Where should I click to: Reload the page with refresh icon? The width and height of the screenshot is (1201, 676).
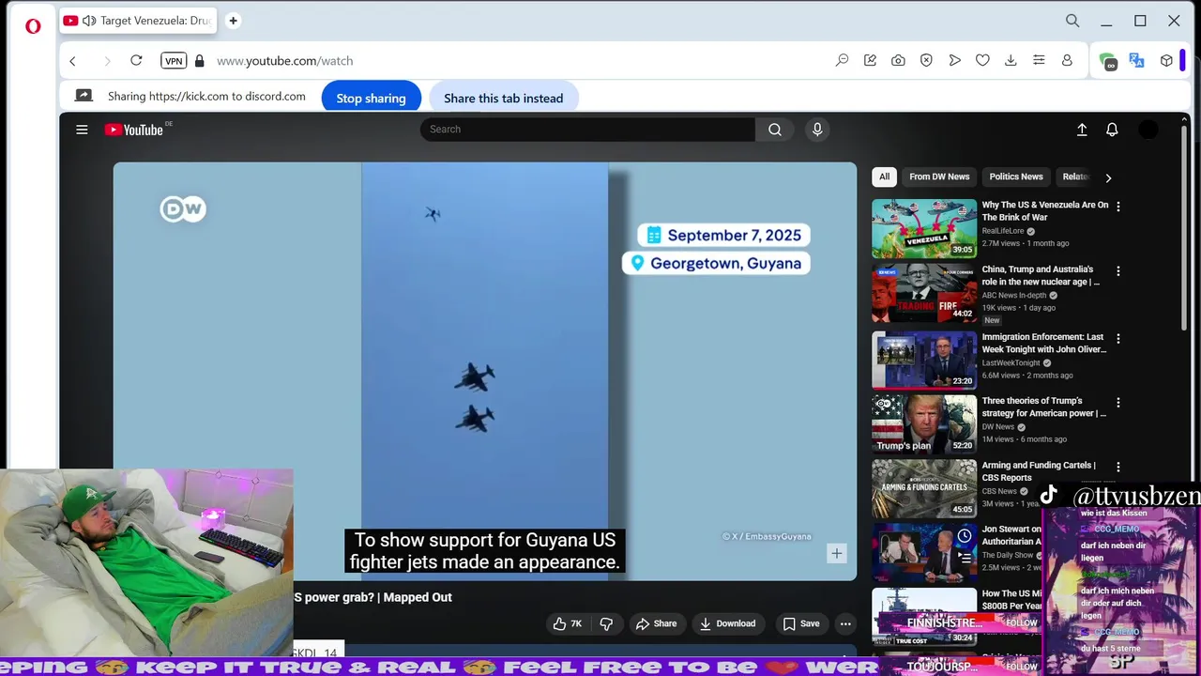(x=136, y=60)
